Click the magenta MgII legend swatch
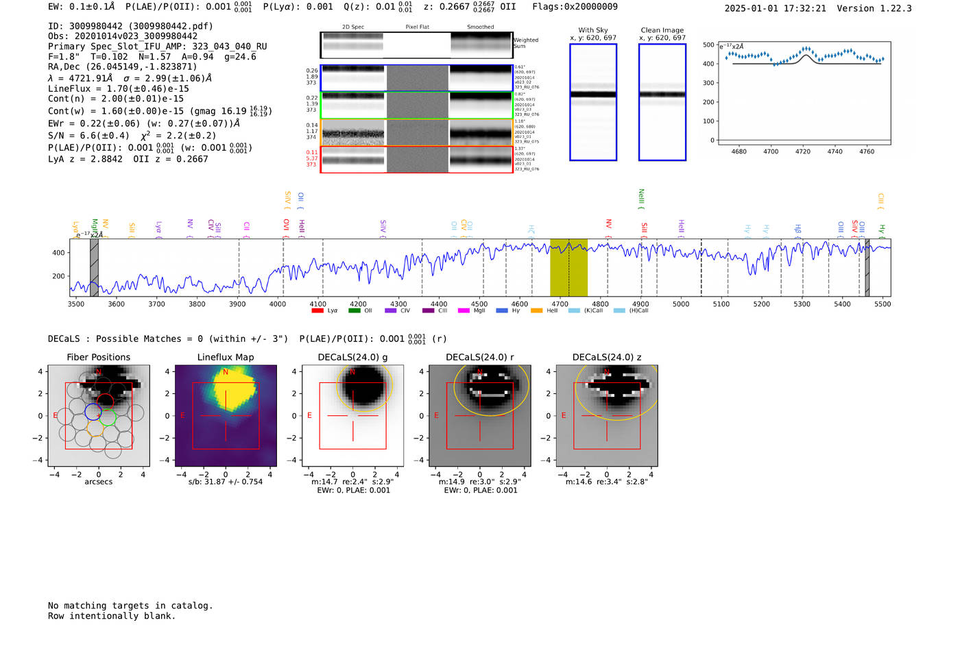This screenshot has width=960, height=653. tap(464, 310)
